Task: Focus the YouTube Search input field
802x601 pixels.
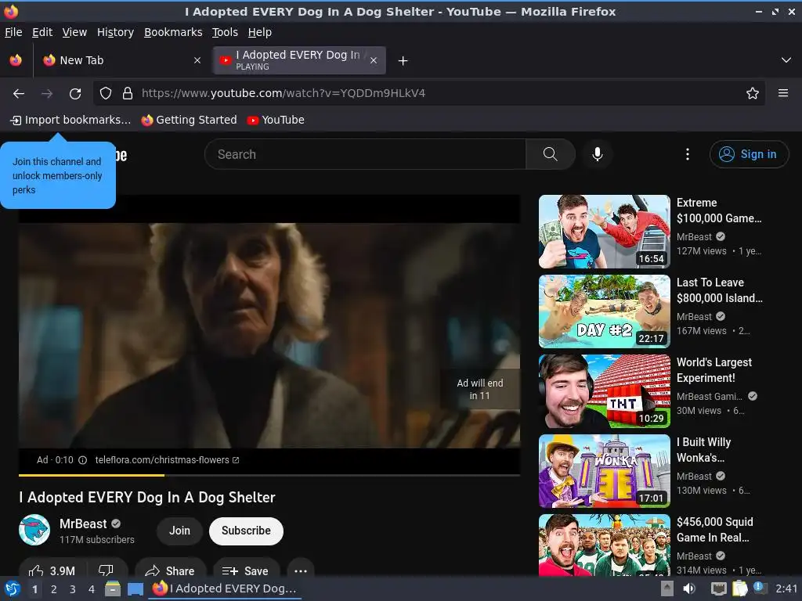Action: [365, 154]
